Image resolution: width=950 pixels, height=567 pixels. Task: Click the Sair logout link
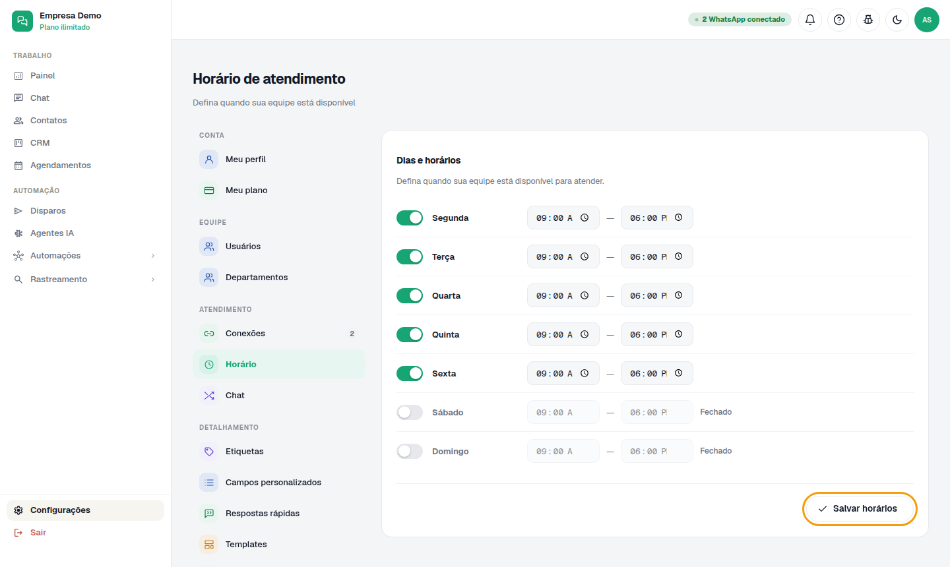85,533
